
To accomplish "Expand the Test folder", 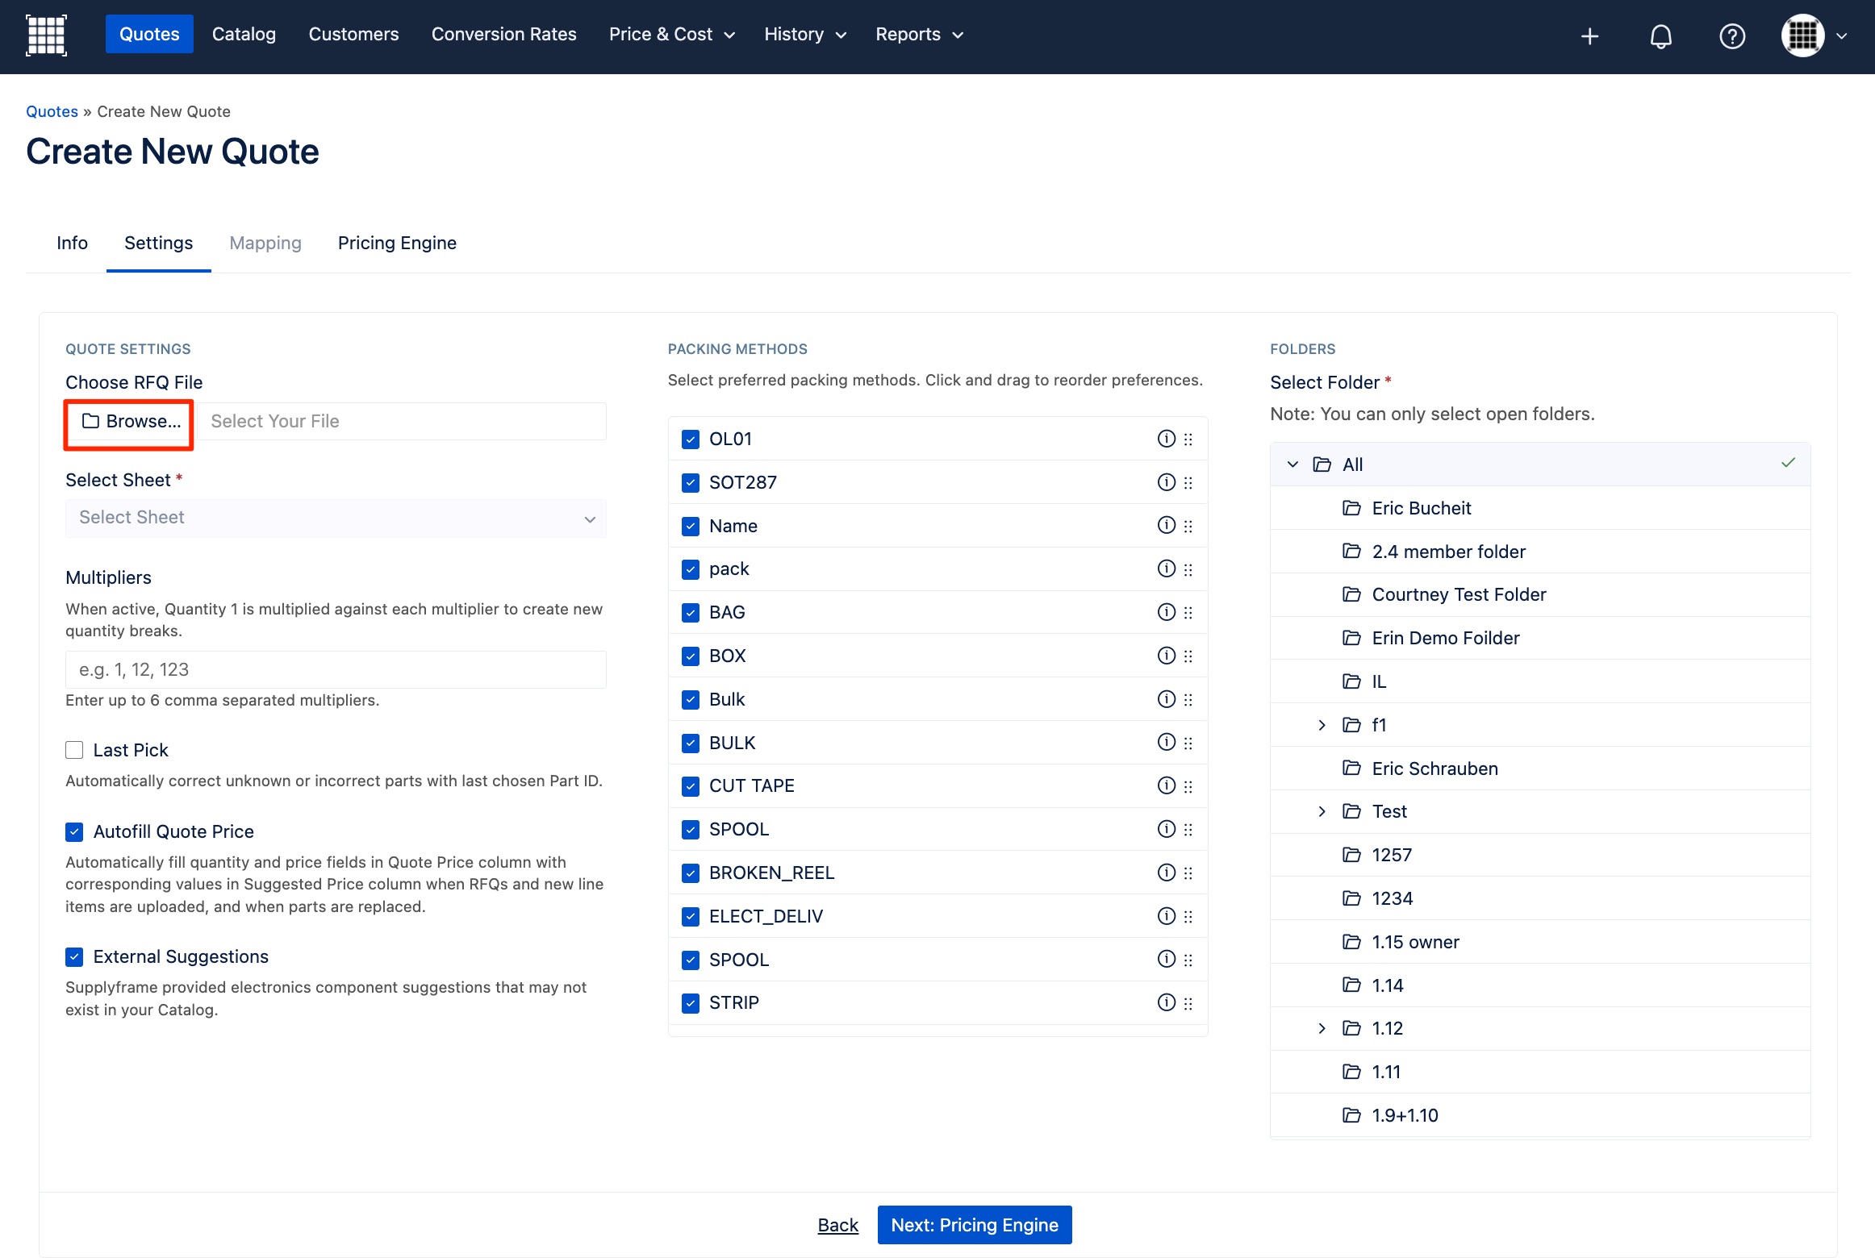I will pos(1322,811).
